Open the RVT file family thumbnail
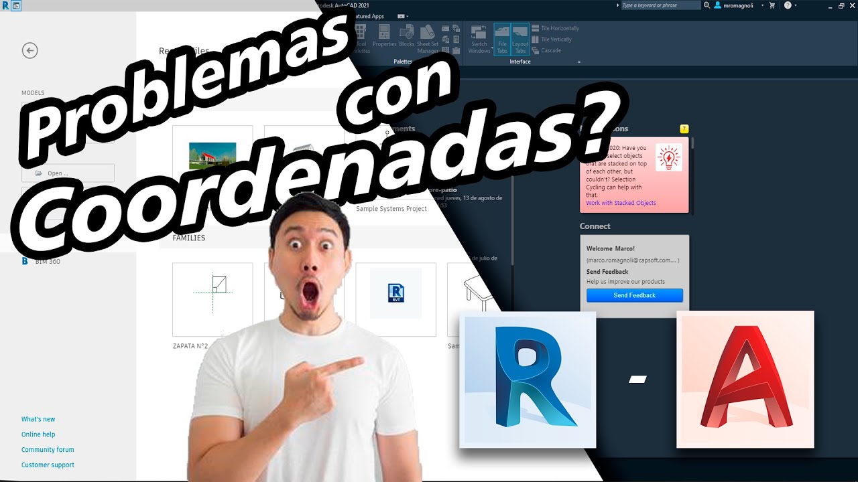Screen dimensions: 858x482 point(396,299)
